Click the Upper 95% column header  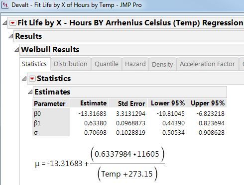208,103
